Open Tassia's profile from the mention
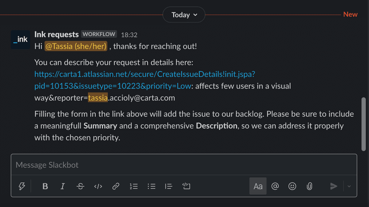Viewport: 369px width, 207px height. click(x=76, y=46)
